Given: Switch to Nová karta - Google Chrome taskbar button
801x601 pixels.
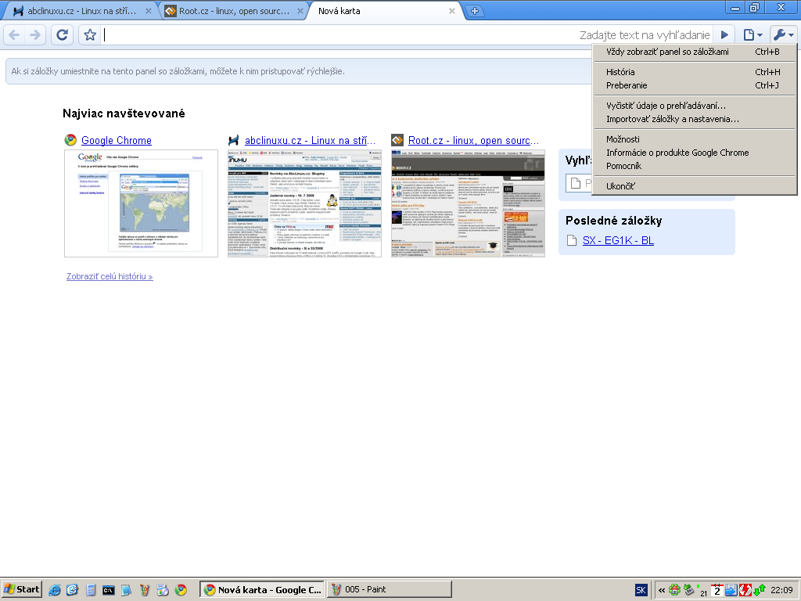Looking at the screenshot, I should [262, 589].
